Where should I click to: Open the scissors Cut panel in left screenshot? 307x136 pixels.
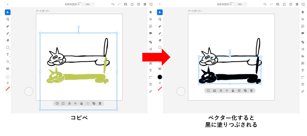(151, 49)
